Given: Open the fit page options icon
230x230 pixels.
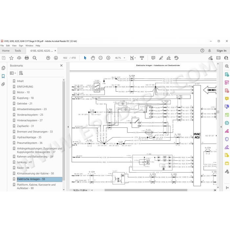Looking at the screenshot, I should click(133, 58).
